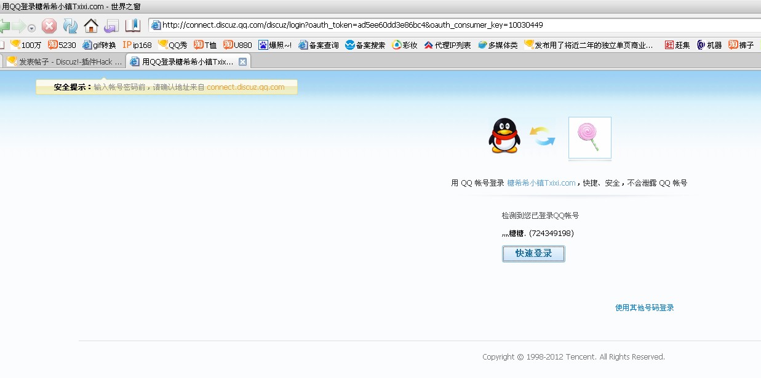The image size is (761, 378).
Task: Click the green back arrow
Action: click(5, 26)
